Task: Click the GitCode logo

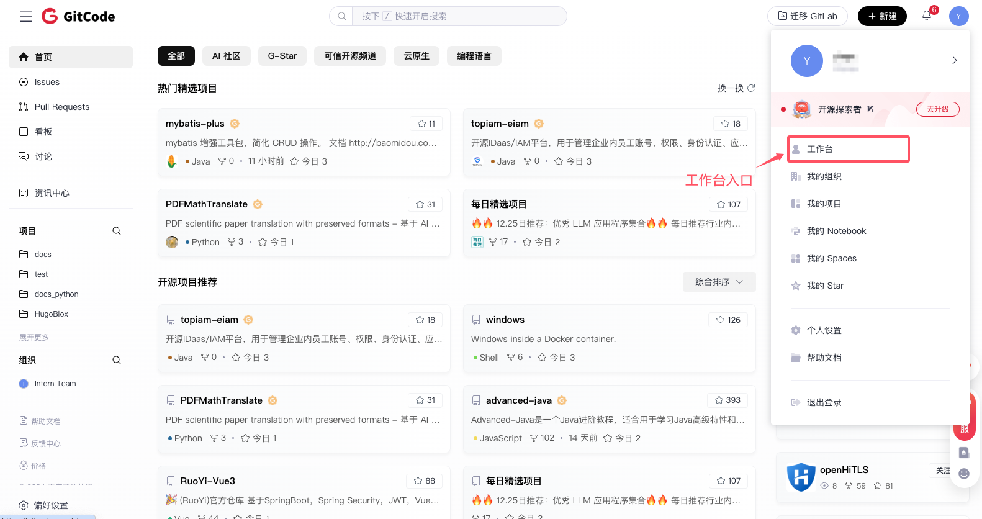Action: click(x=78, y=16)
